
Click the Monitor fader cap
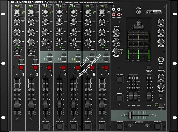click(x=149, y=96)
